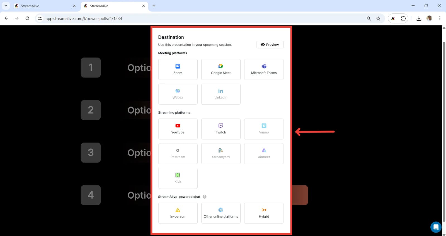Image resolution: width=446 pixels, height=236 pixels.
Task: Select In-person StreamAlive chat option
Action: (x=178, y=213)
